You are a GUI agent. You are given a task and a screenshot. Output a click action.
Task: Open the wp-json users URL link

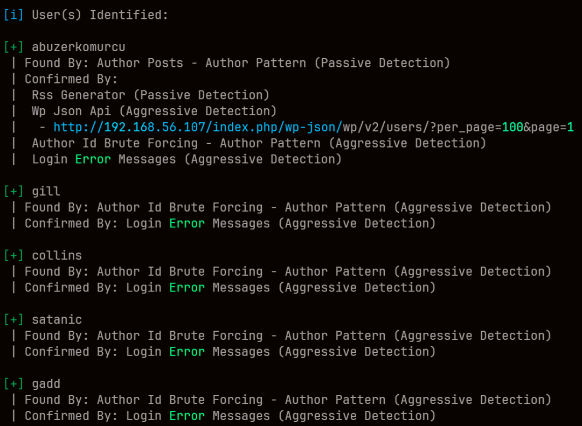click(x=314, y=127)
